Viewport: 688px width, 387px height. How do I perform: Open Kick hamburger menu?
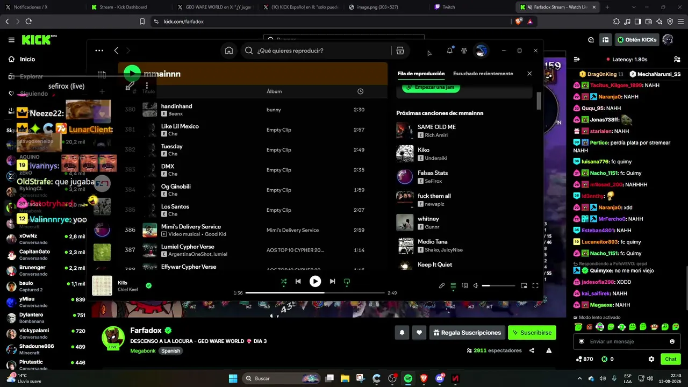(11, 40)
